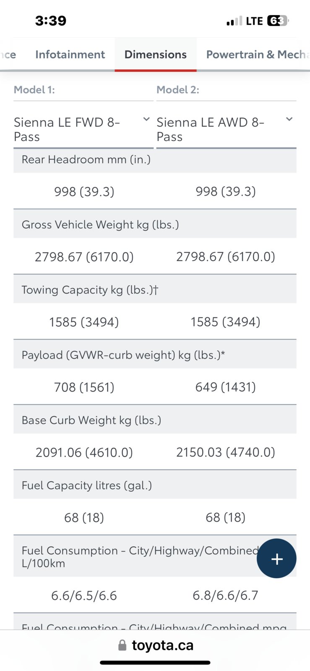Tap the Gross Vehicle Weight row header
This screenshot has width=310, height=671.
155,225
